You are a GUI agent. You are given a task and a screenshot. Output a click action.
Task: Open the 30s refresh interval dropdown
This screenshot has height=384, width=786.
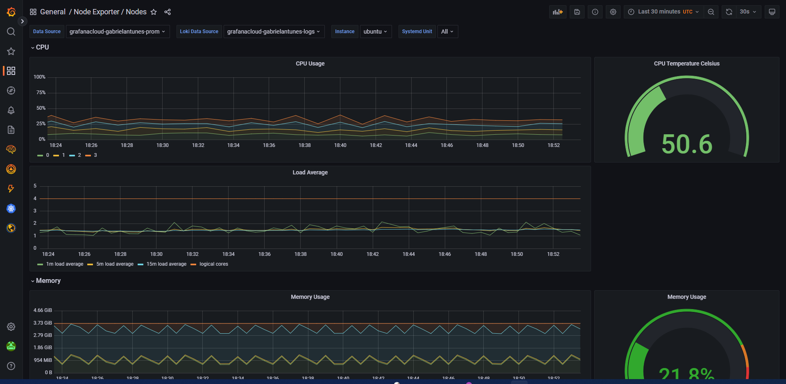tap(748, 12)
